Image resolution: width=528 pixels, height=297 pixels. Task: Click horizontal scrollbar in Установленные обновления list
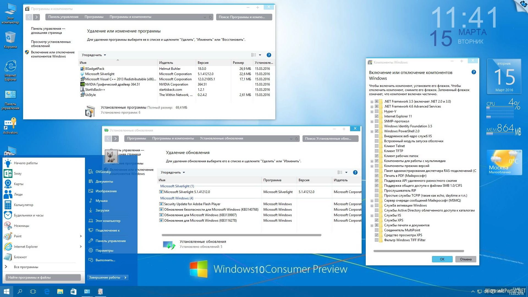point(241,235)
